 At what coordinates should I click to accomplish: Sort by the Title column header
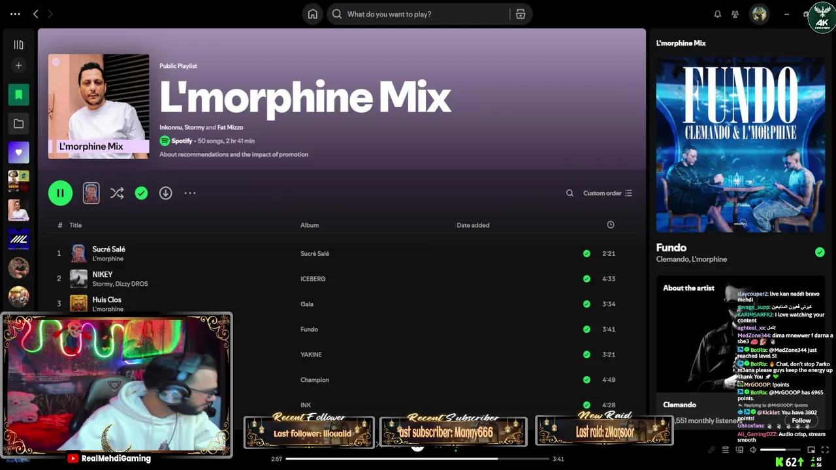(x=76, y=225)
